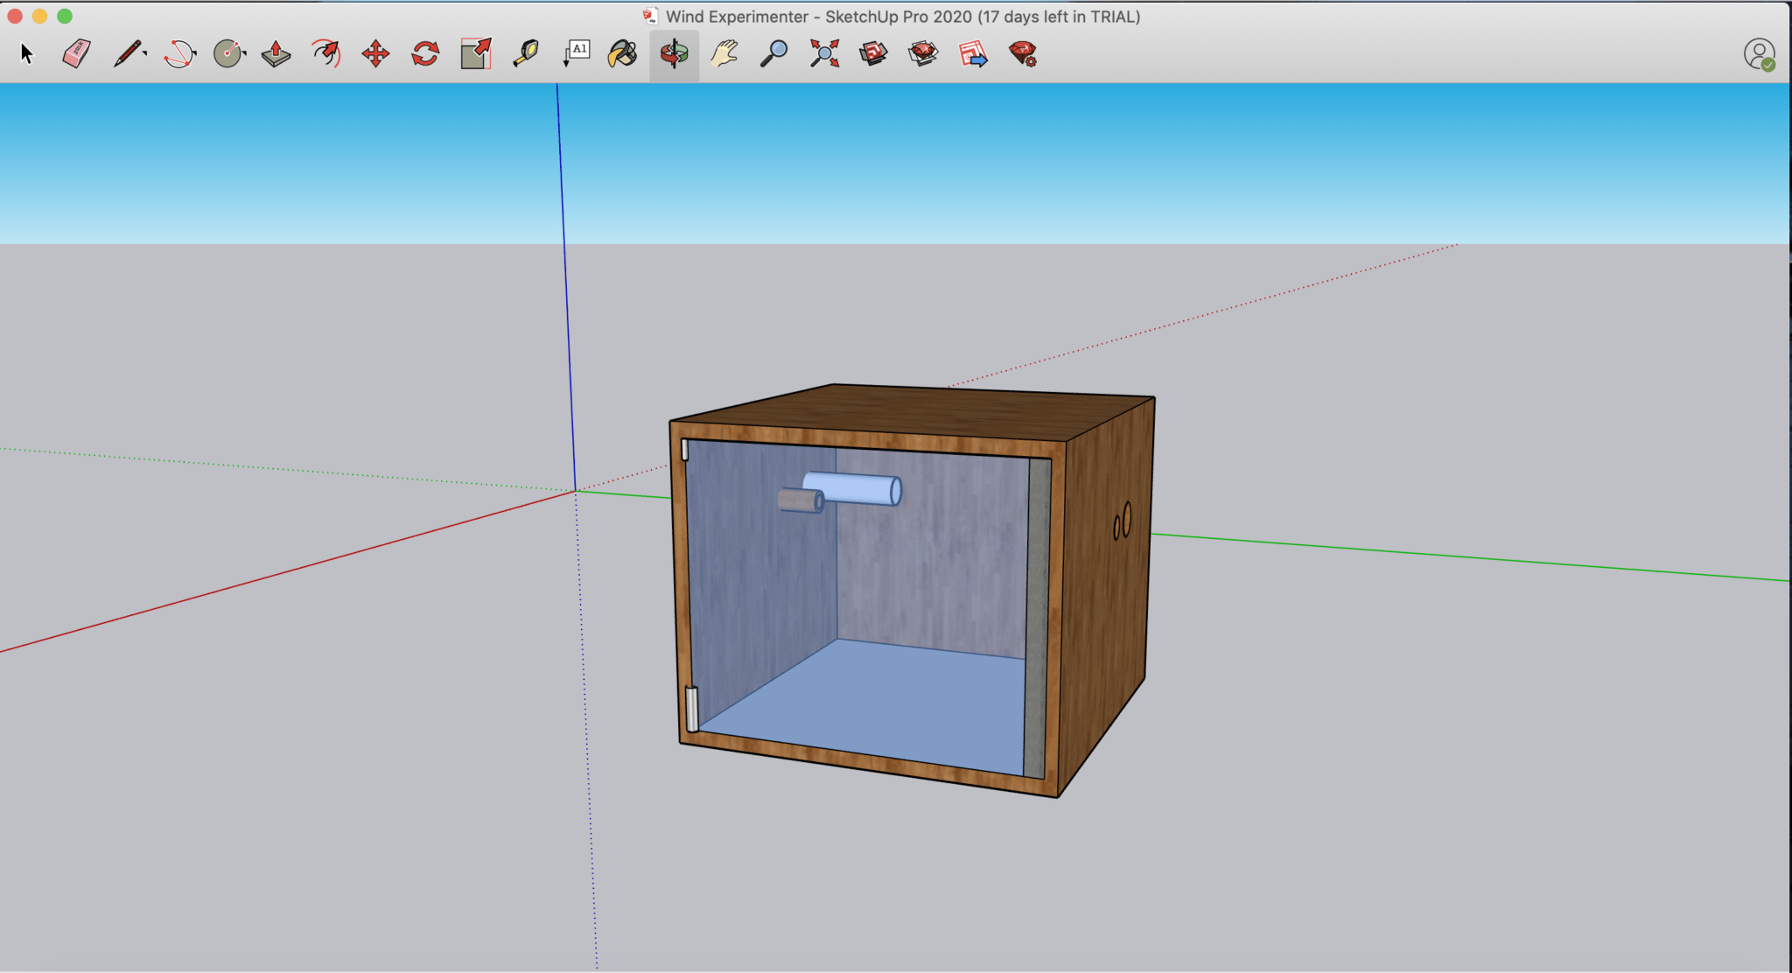The width and height of the screenshot is (1792, 973).
Task: Select the white hinge on the door
Action: (692, 709)
